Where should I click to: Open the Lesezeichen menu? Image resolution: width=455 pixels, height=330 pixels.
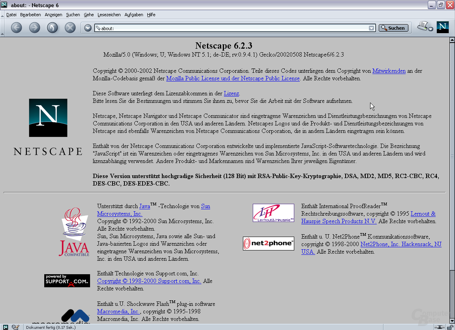pyautogui.click(x=109, y=15)
